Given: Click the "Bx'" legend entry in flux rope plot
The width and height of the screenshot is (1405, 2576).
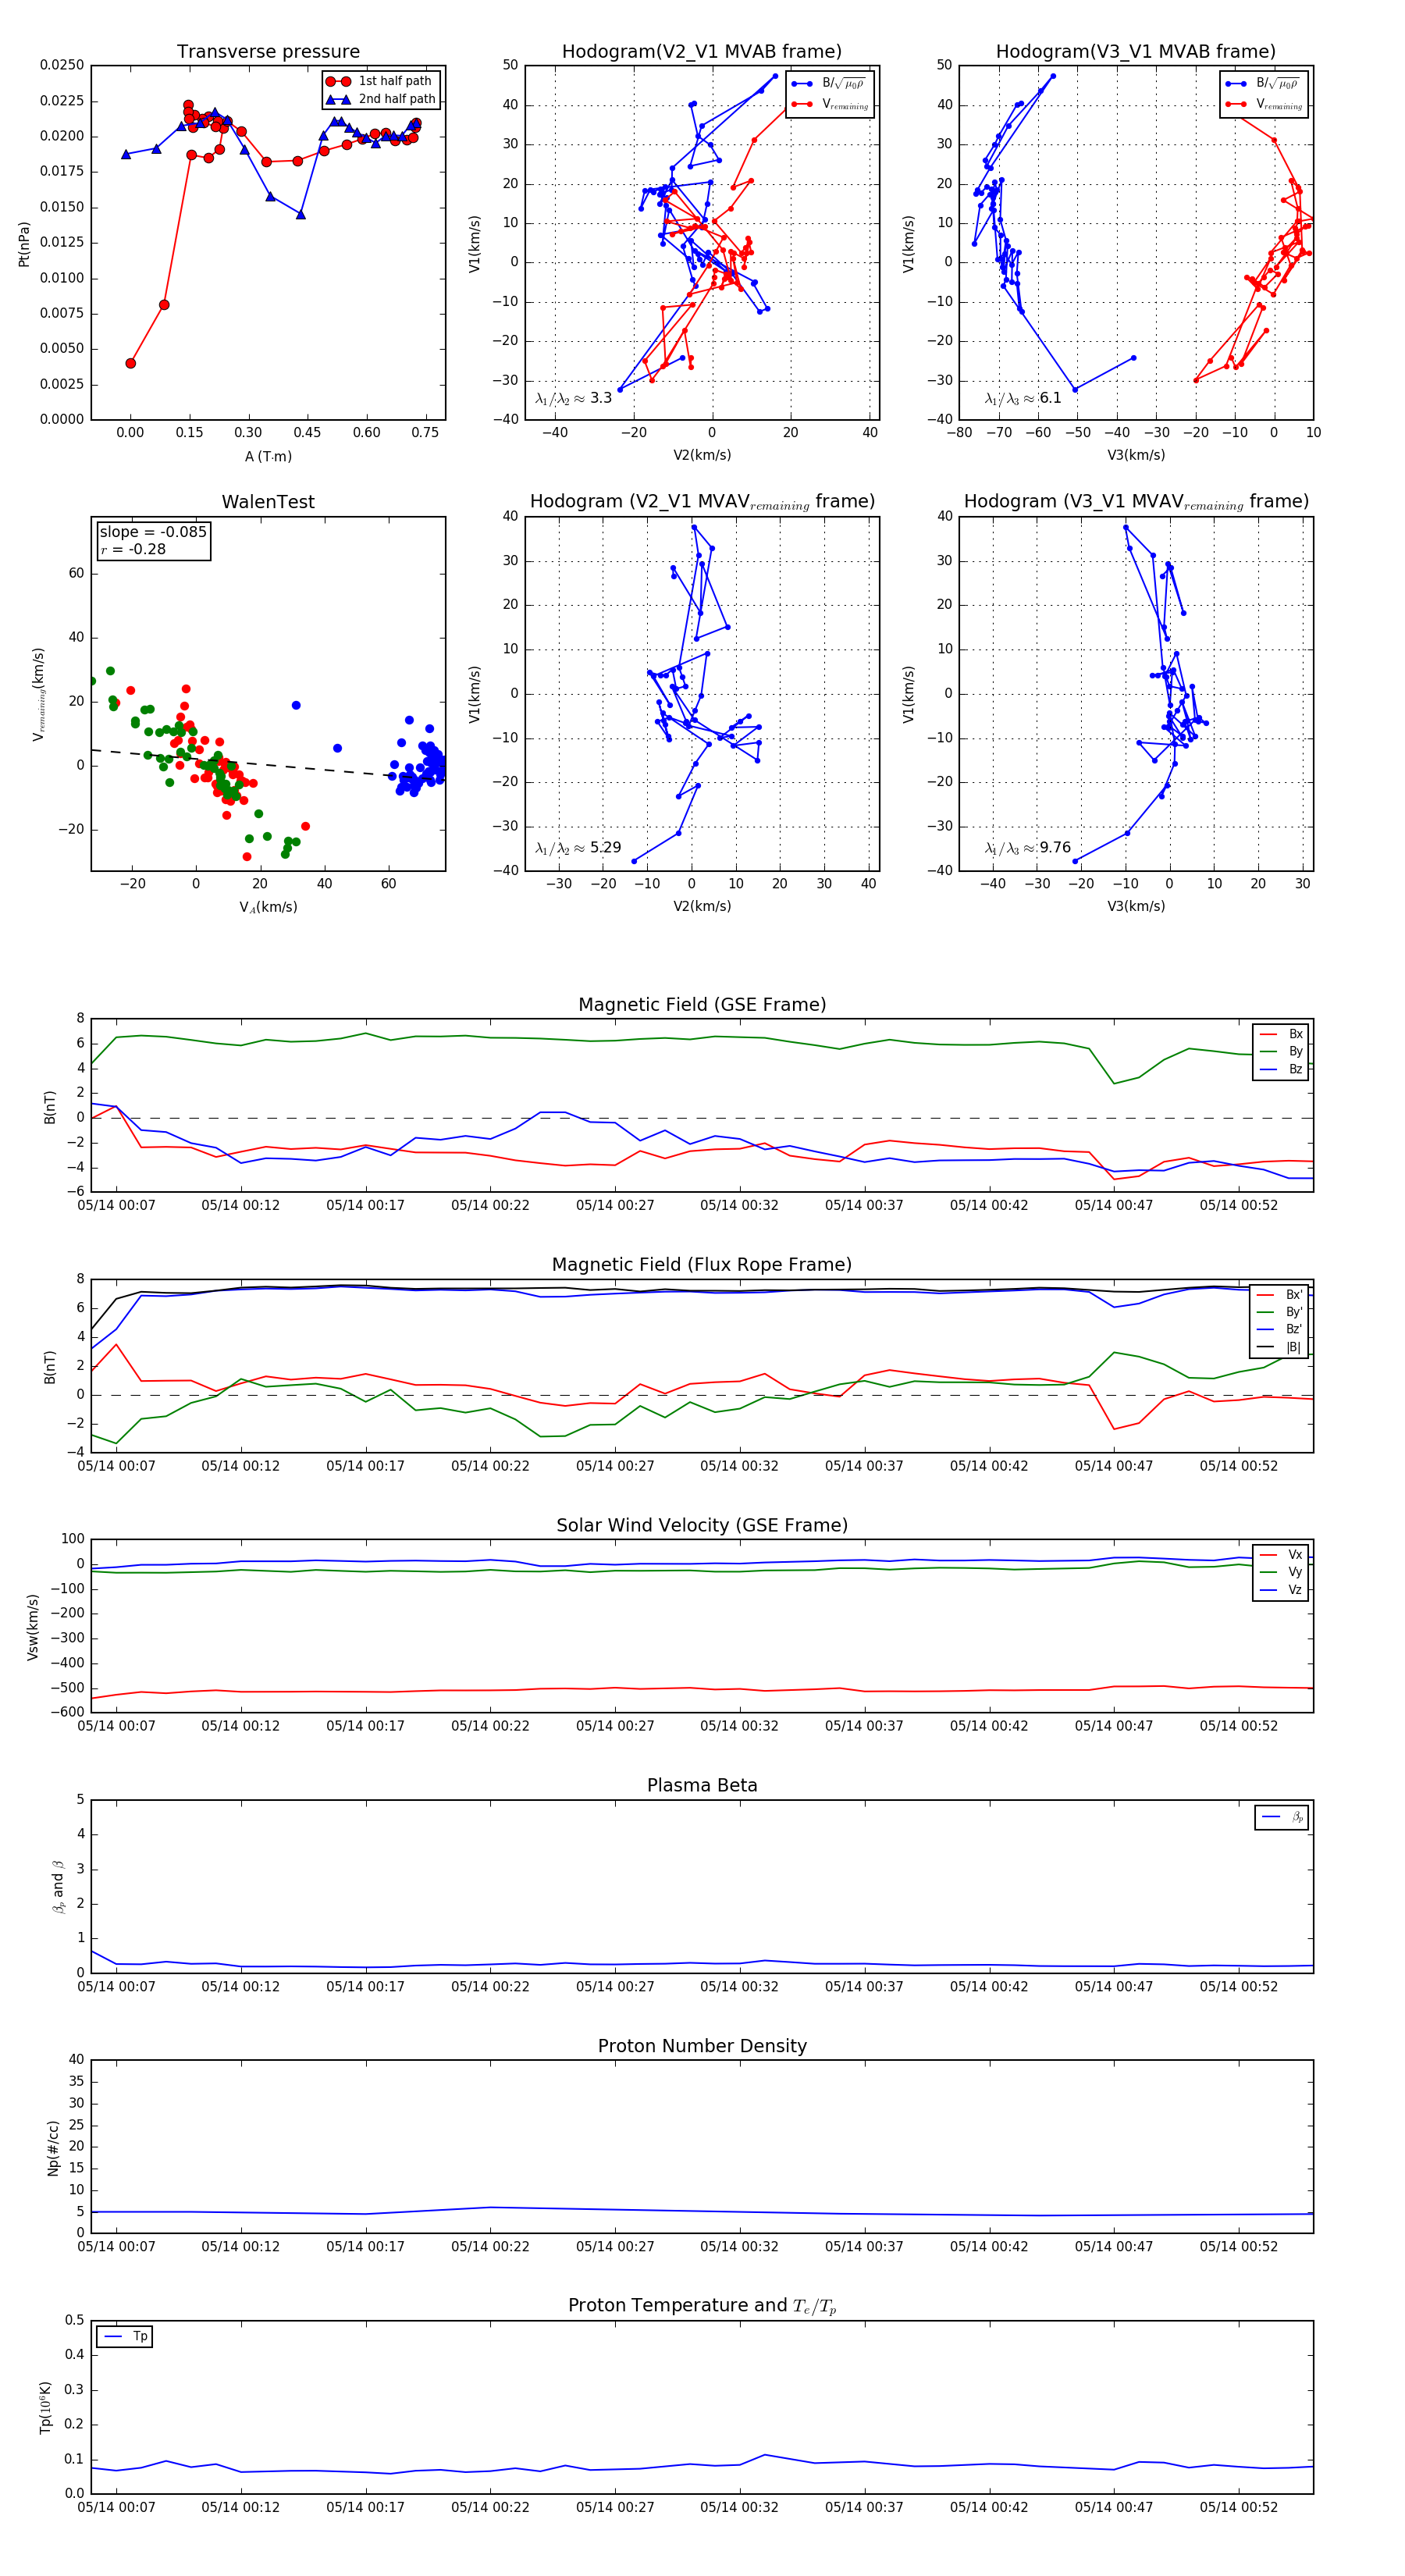Looking at the screenshot, I should [1281, 1294].
